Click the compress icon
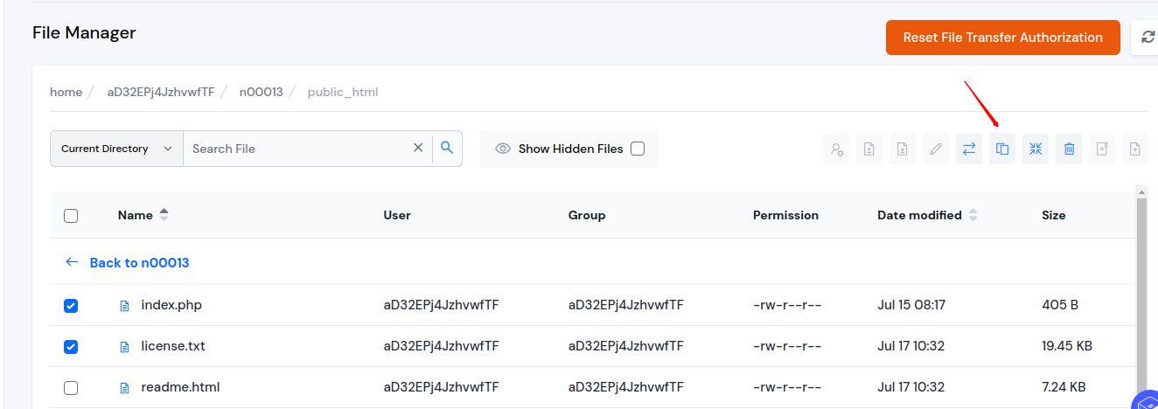The height and width of the screenshot is (409, 1158). click(1036, 149)
